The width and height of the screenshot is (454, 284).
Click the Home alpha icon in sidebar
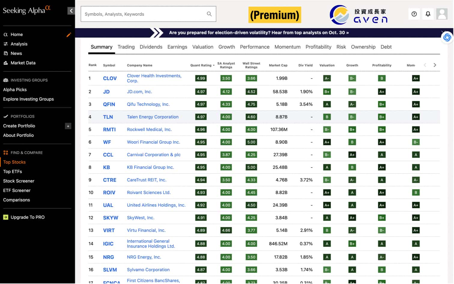point(5,35)
